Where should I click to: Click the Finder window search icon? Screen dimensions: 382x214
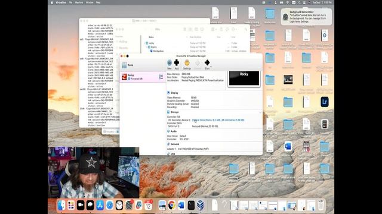pos(246,29)
